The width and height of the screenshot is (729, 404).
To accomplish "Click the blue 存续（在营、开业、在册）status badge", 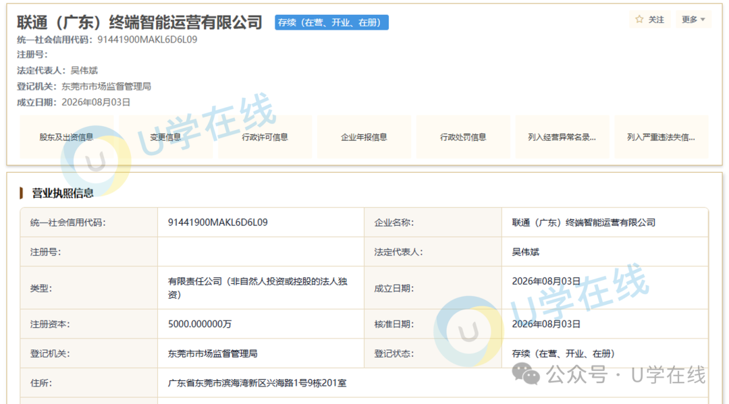I will pyautogui.click(x=331, y=22).
